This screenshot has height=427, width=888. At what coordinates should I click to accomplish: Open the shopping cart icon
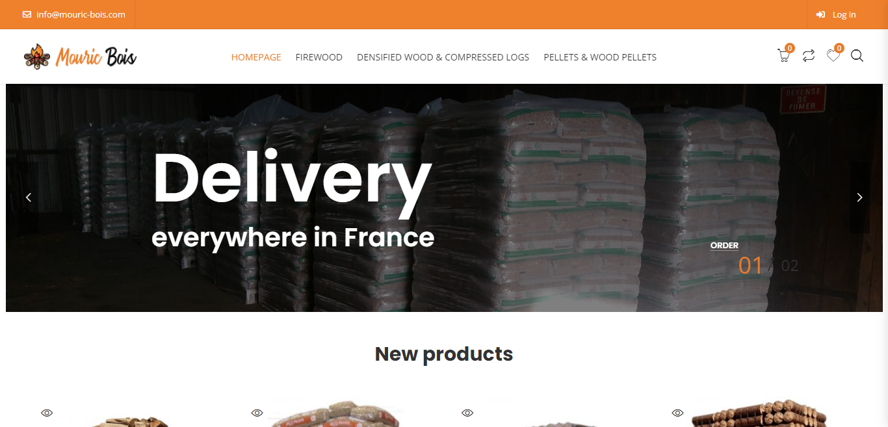pos(783,56)
